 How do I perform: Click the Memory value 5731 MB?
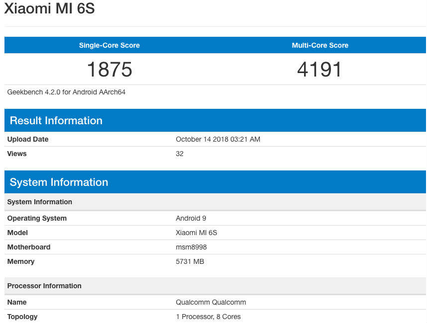coord(190,261)
